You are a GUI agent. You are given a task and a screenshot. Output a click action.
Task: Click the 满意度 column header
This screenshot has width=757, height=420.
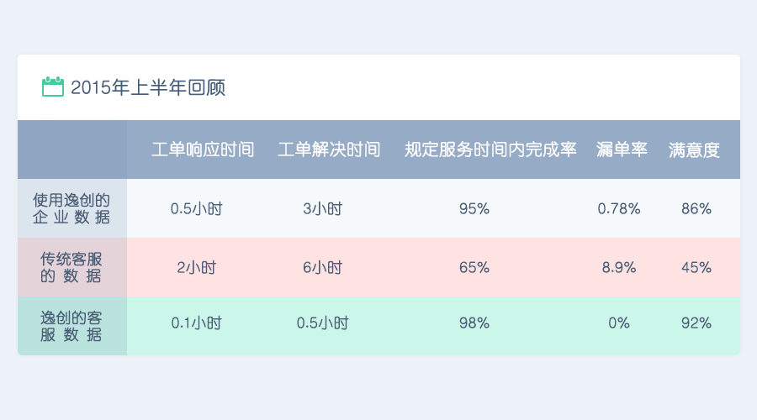[694, 150]
